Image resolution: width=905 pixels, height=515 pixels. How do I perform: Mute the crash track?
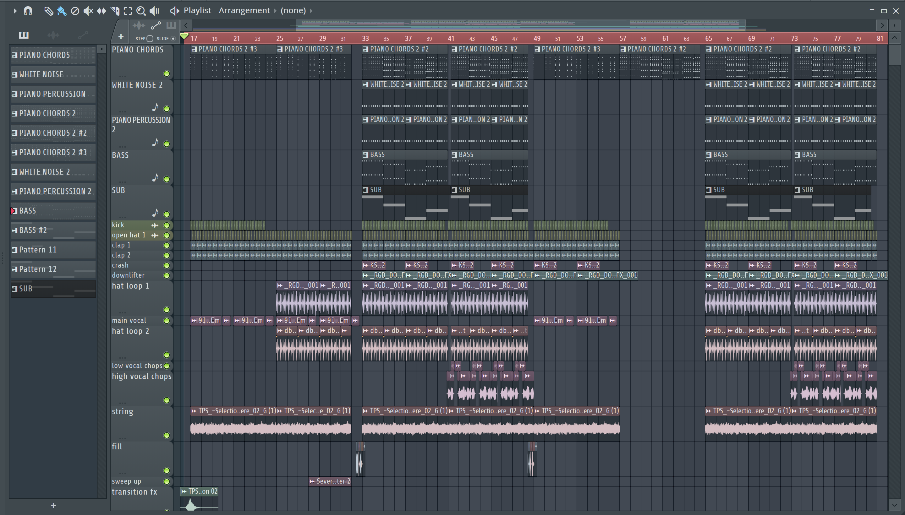tap(166, 265)
